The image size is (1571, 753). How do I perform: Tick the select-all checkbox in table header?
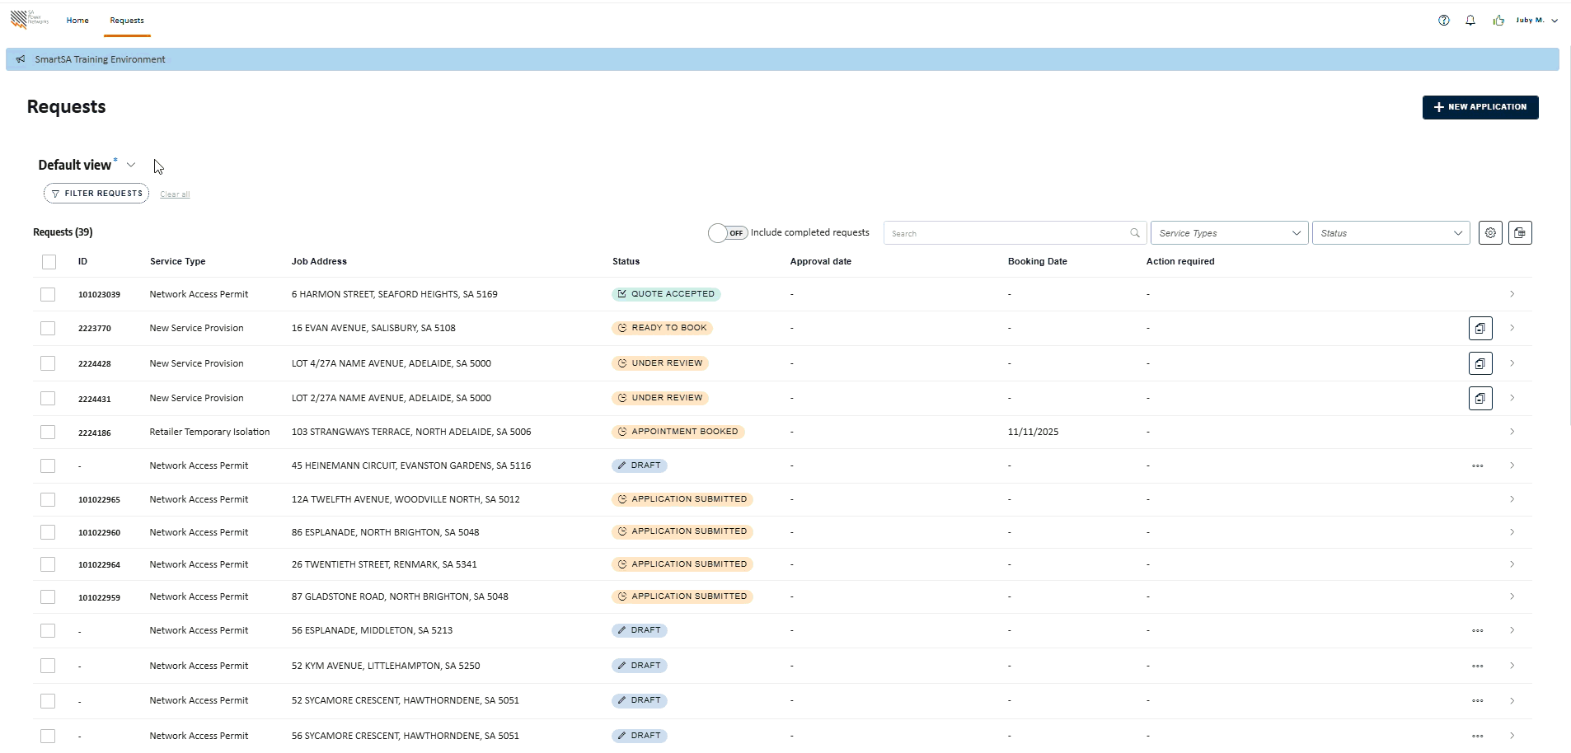pos(49,262)
